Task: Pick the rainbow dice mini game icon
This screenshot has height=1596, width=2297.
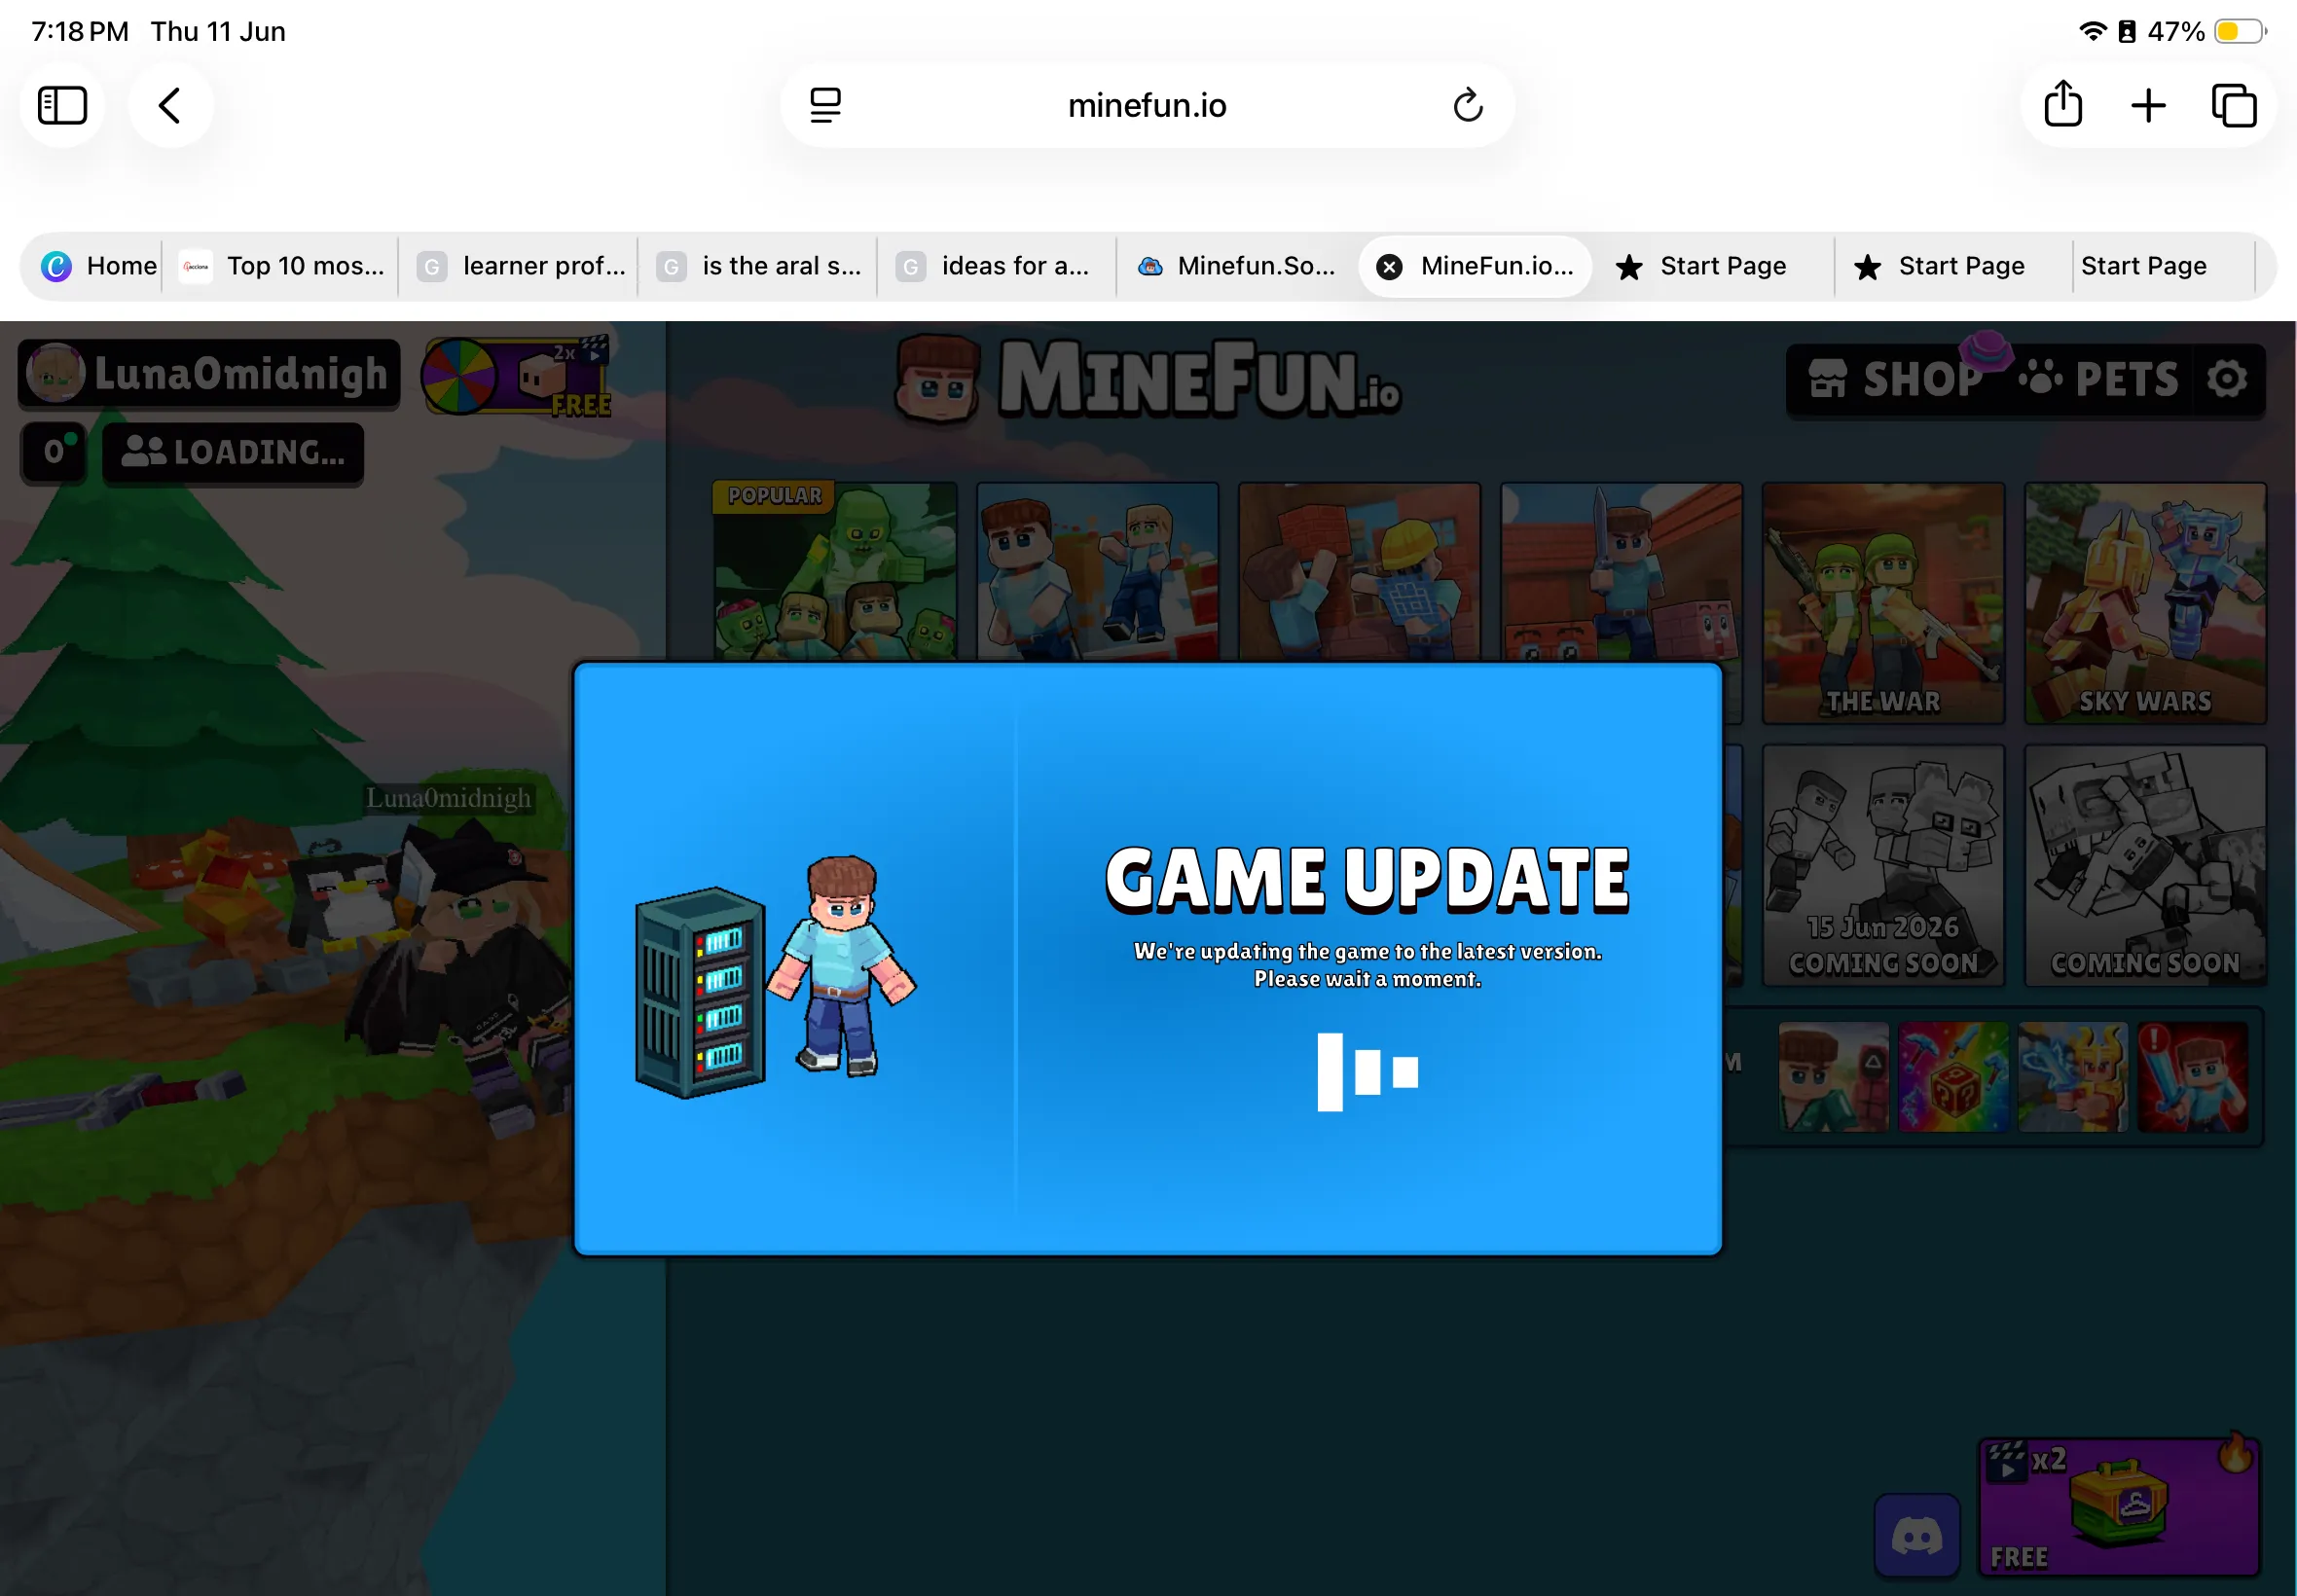Action: 1953,1077
